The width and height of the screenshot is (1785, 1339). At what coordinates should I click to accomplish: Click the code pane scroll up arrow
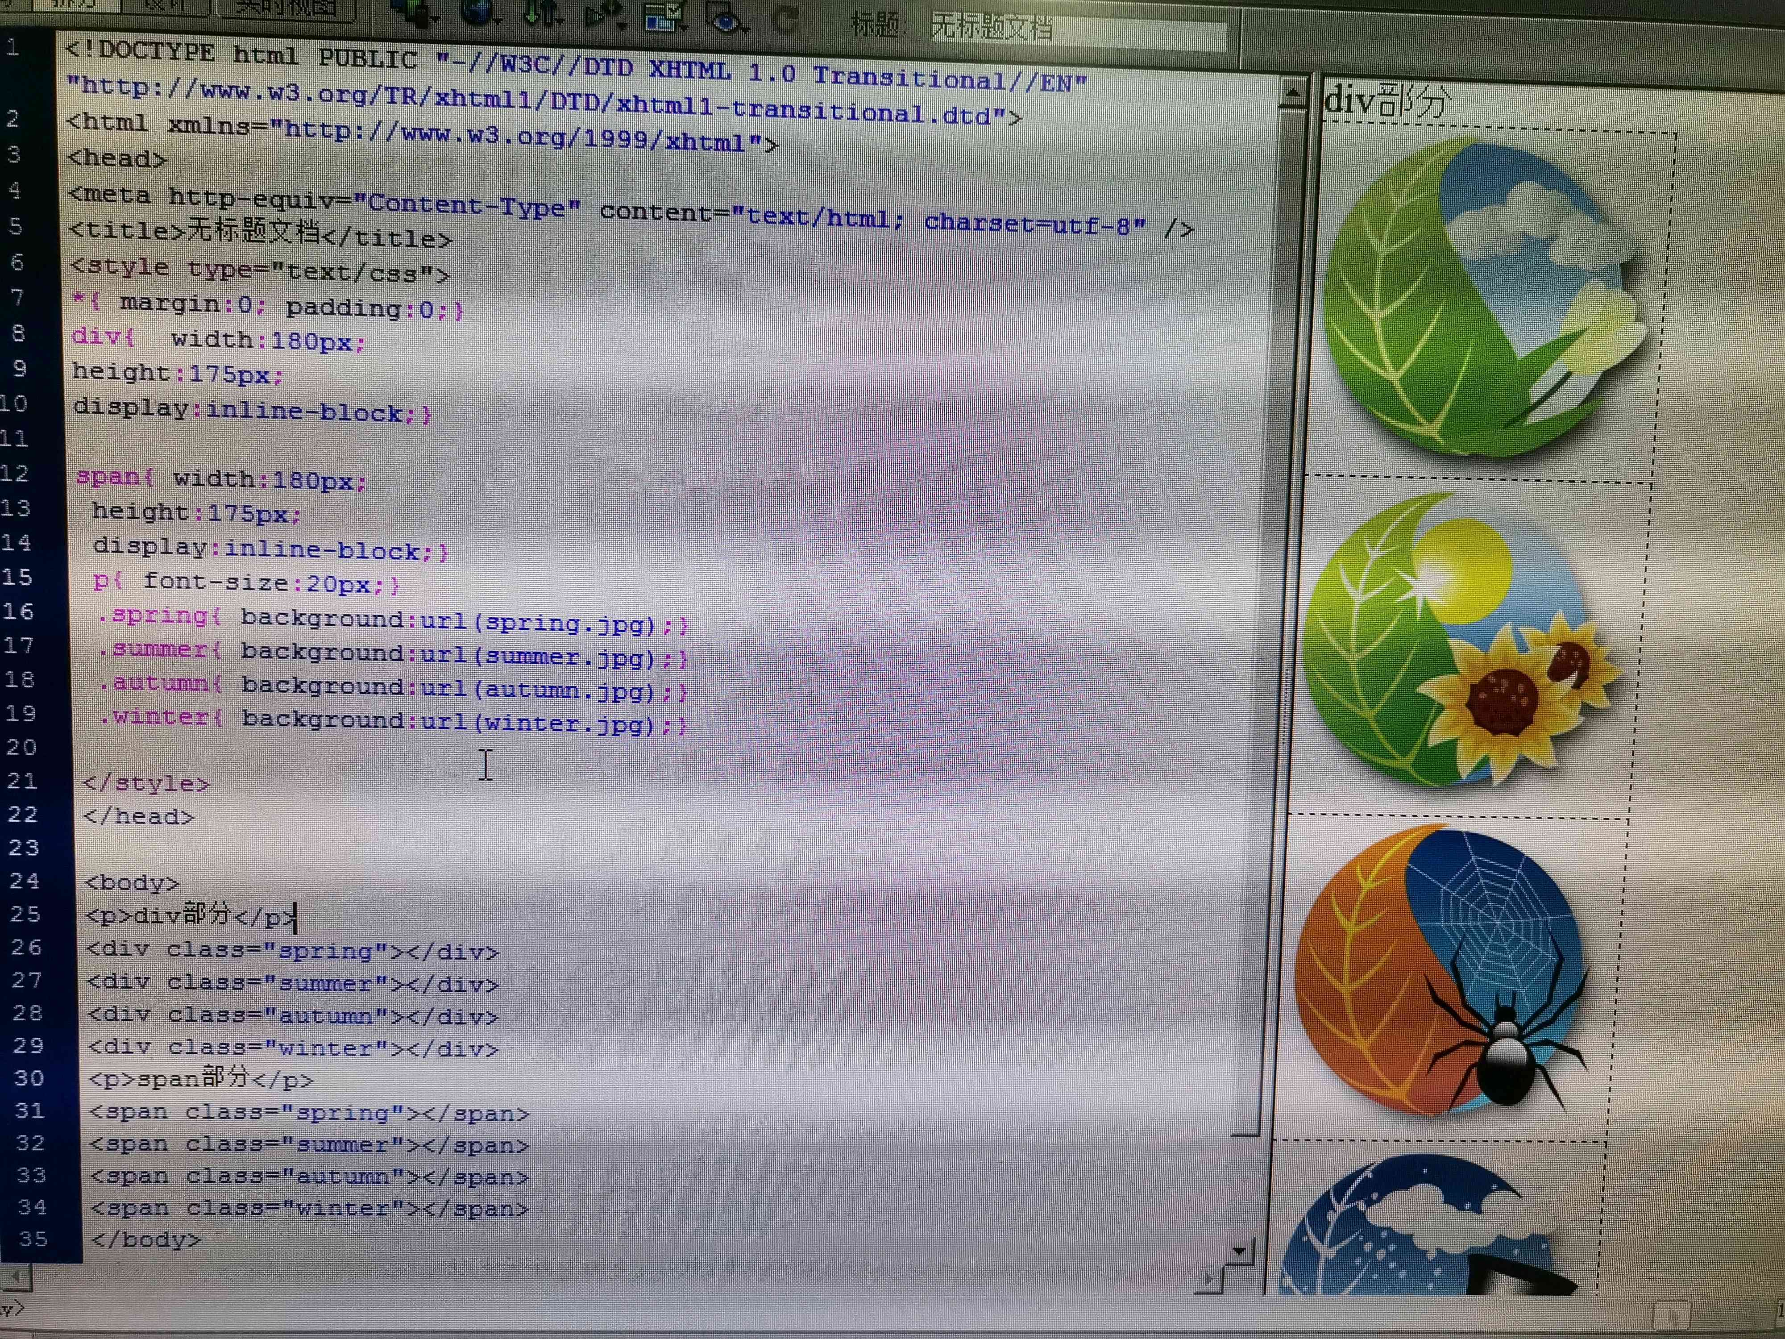tap(1292, 94)
